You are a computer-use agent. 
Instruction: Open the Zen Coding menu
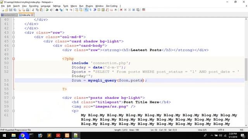point(112,6)
